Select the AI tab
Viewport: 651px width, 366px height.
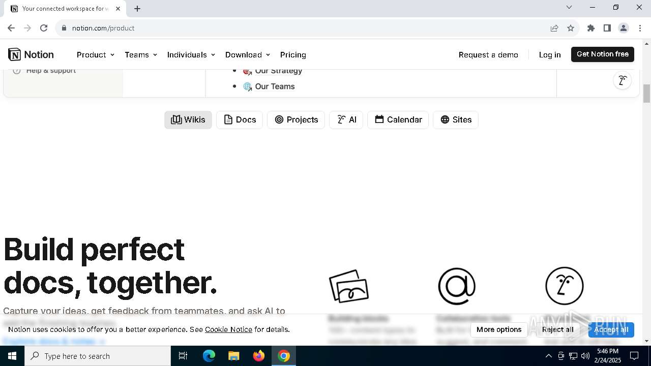(346, 119)
